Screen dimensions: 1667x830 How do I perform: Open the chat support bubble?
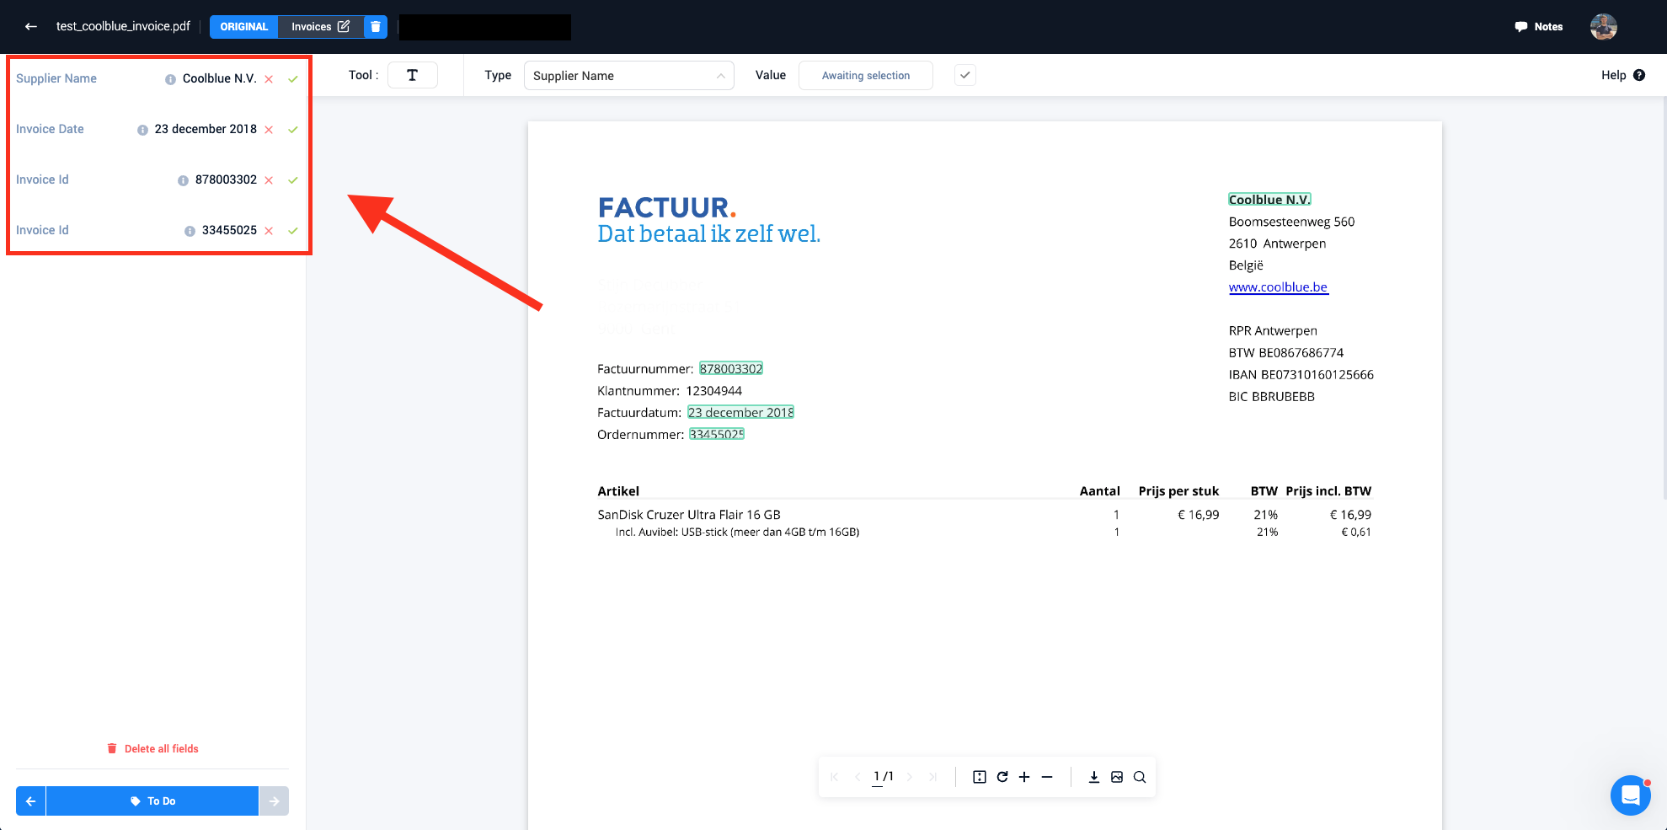click(x=1630, y=795)
